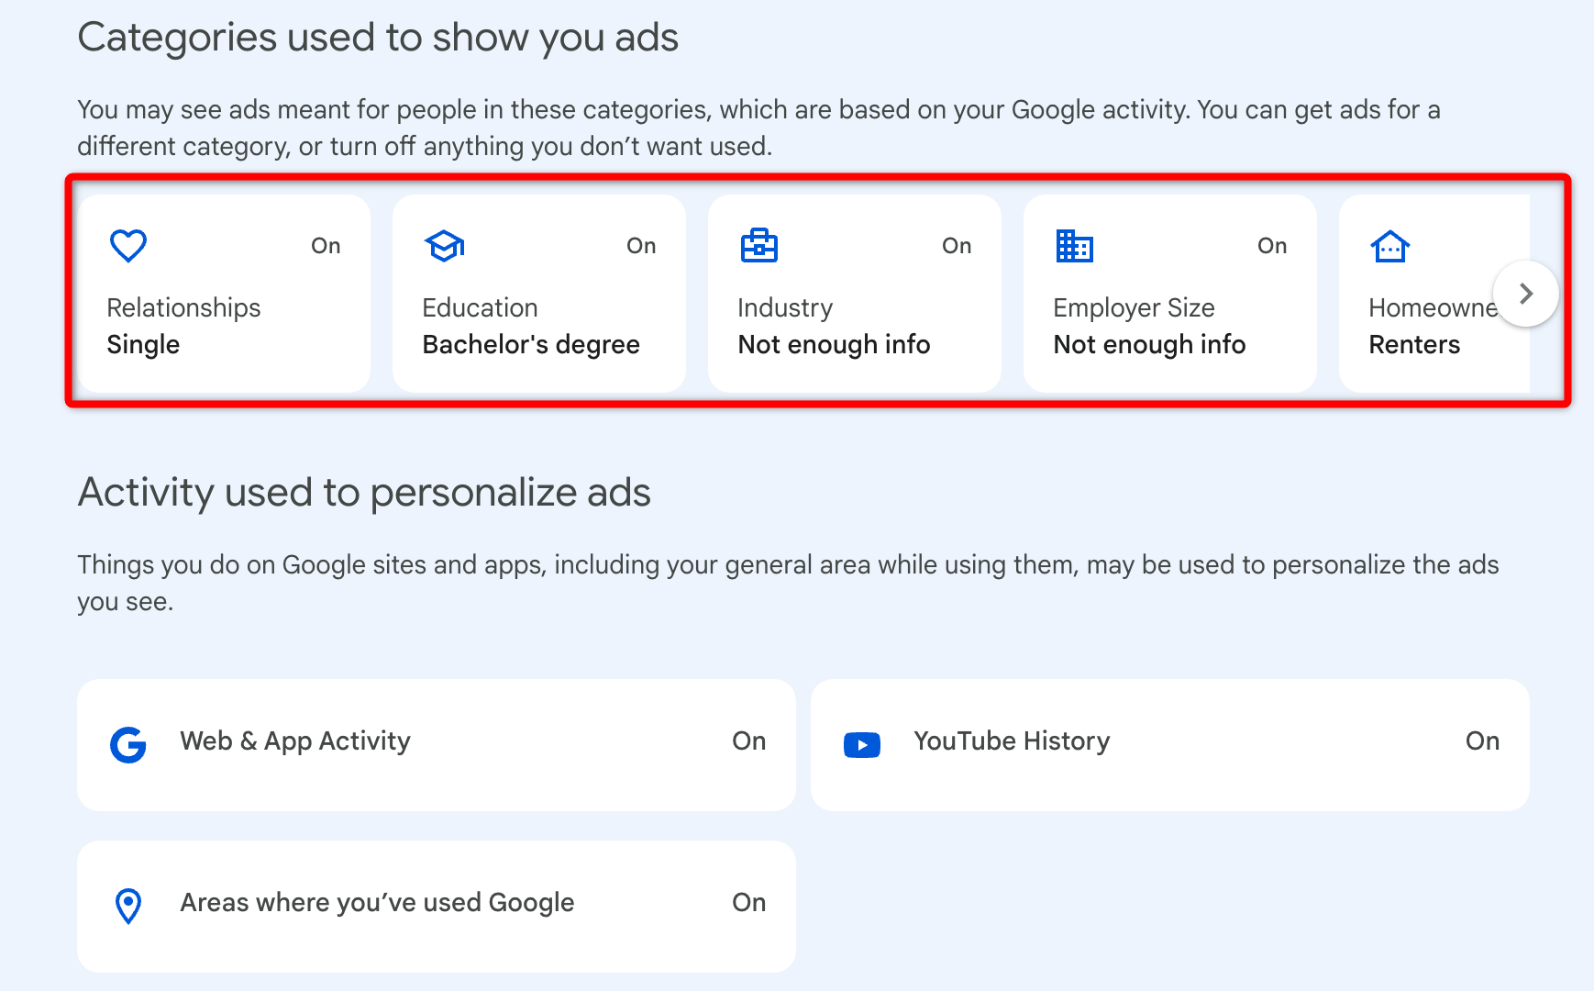The height and width of the screenshot is (991, 1594).
Task: Click the Categories used to show you ads heading
Action: pos(378,38)
